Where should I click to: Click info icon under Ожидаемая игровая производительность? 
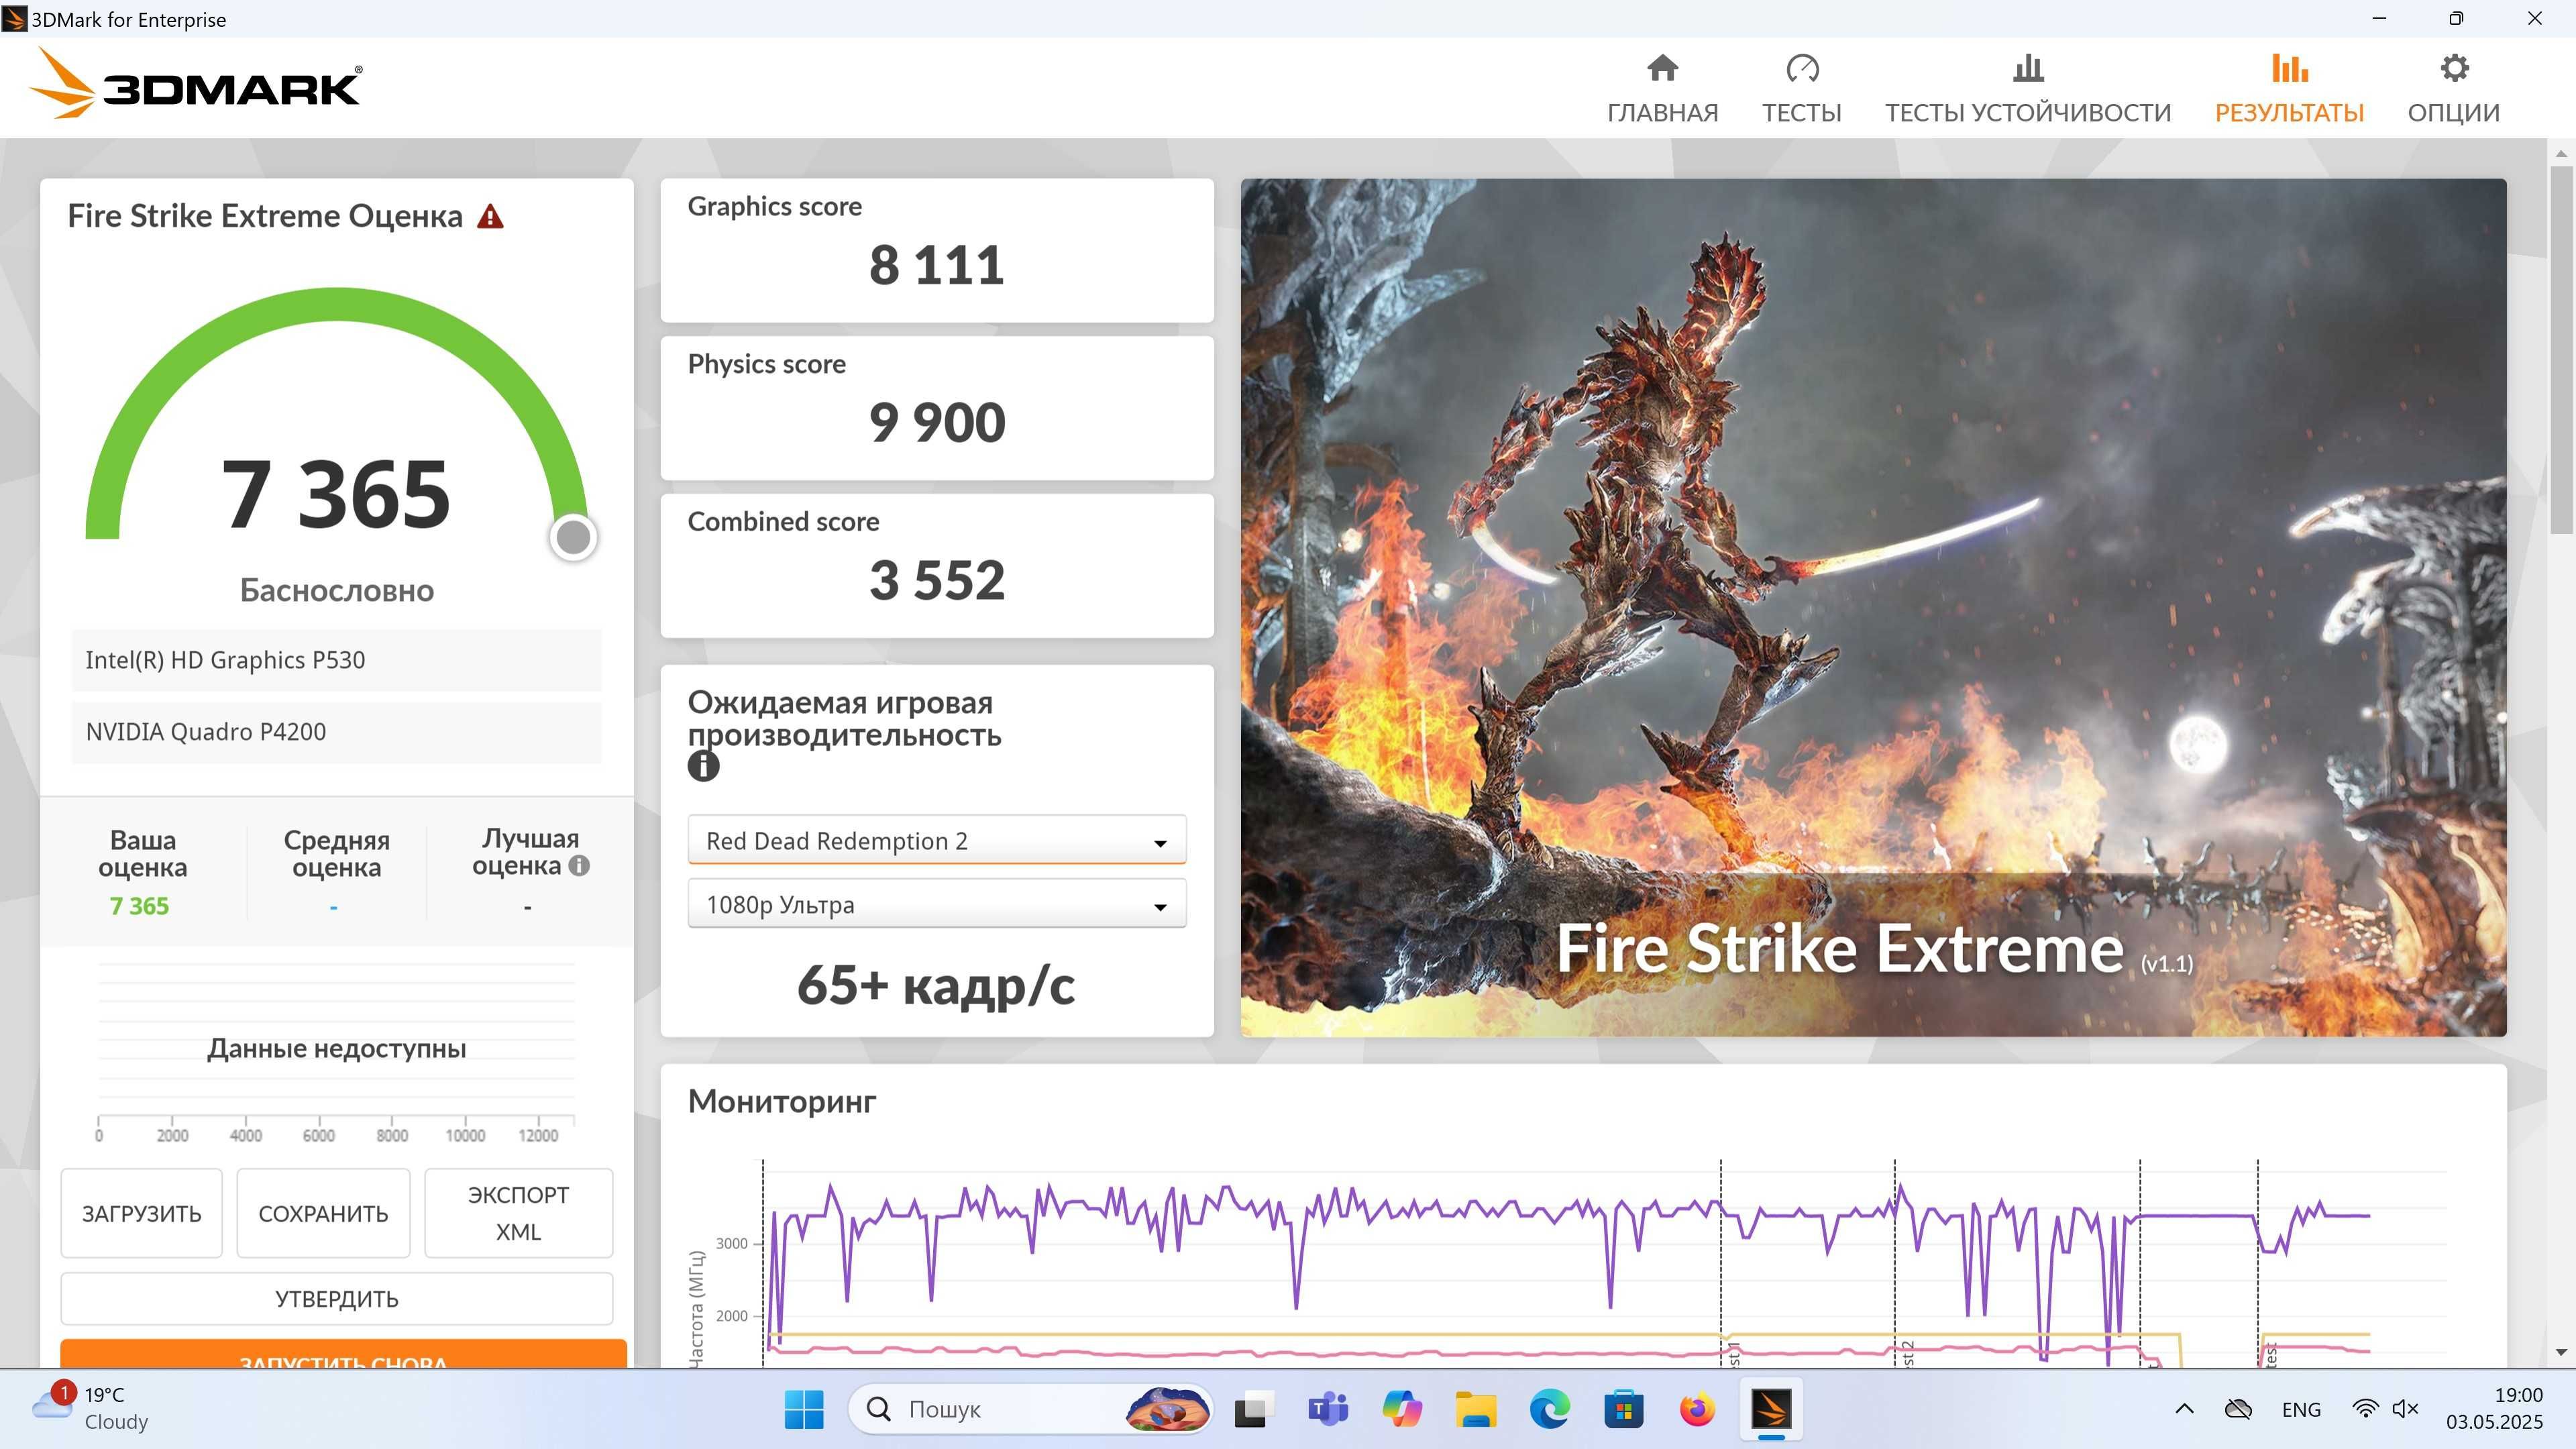click(703, 766)
